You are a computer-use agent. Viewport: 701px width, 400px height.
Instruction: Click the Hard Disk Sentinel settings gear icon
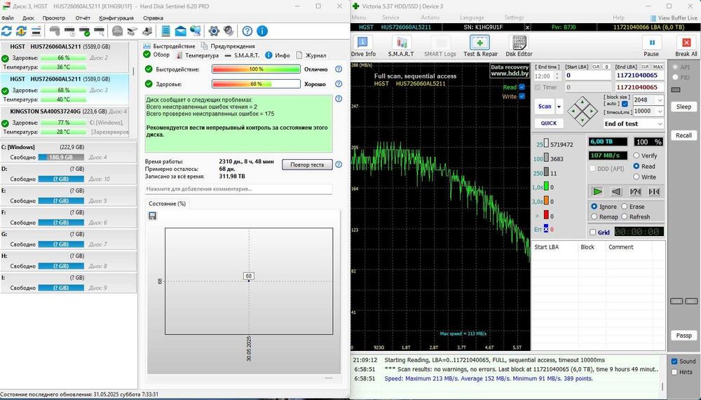coord(214,31)
